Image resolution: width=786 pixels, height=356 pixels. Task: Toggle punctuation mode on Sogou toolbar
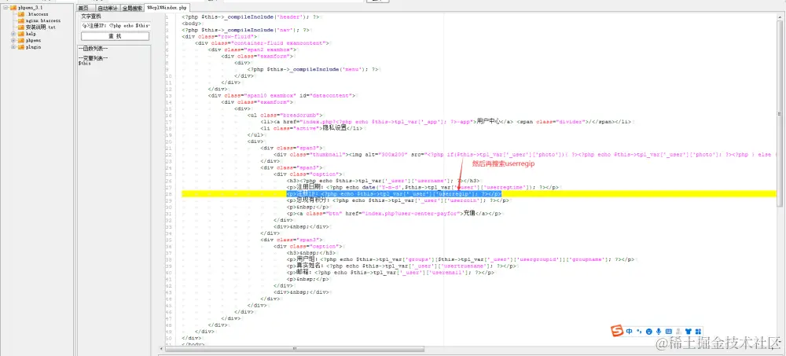639,332
